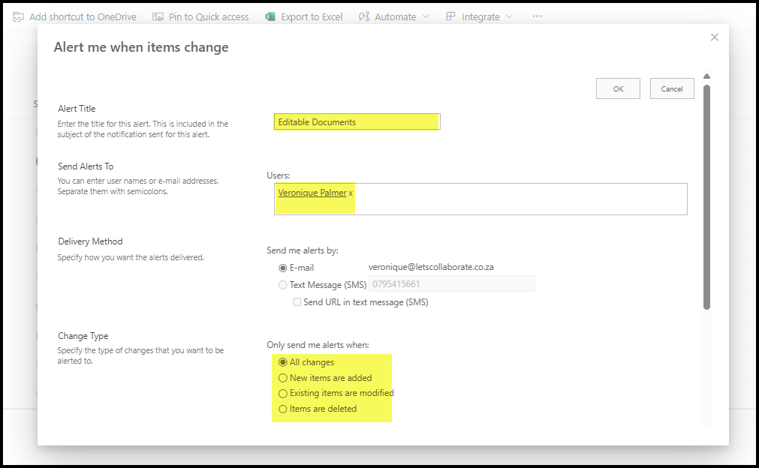Open the more options ellipsis menu
Viewport: 759px width, 468px height.
coord(537,16)
